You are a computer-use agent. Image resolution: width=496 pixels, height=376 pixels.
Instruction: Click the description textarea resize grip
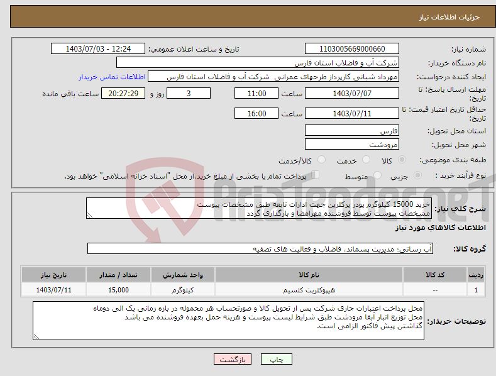coord(90,215)
